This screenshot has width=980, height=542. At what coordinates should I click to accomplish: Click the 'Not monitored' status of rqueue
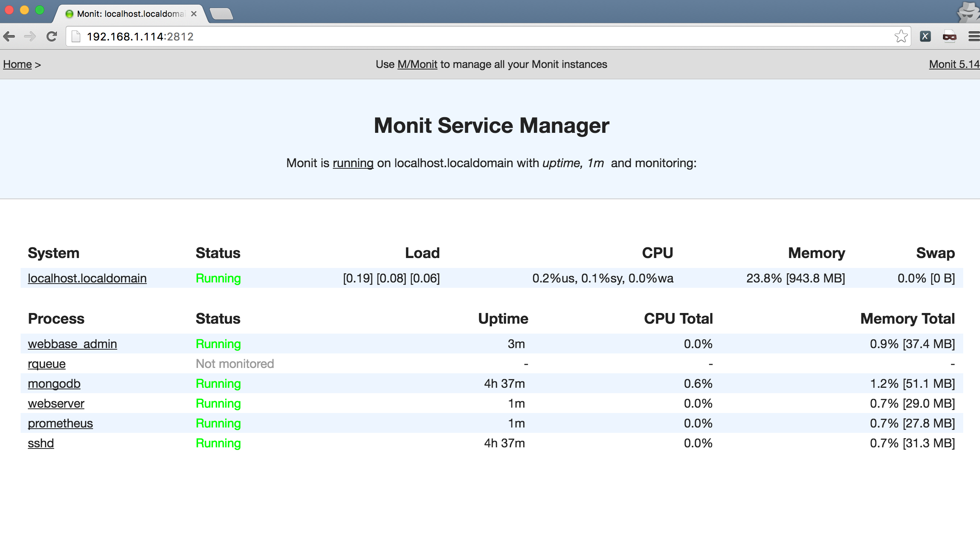(235, 364)
